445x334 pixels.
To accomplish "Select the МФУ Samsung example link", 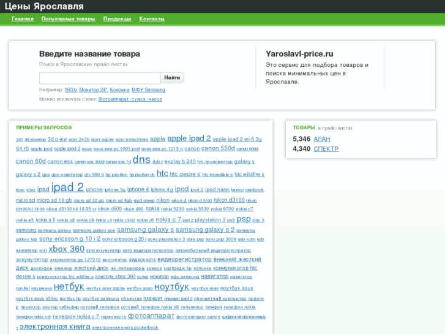I will pyautogui.click(x=148, y=90).
